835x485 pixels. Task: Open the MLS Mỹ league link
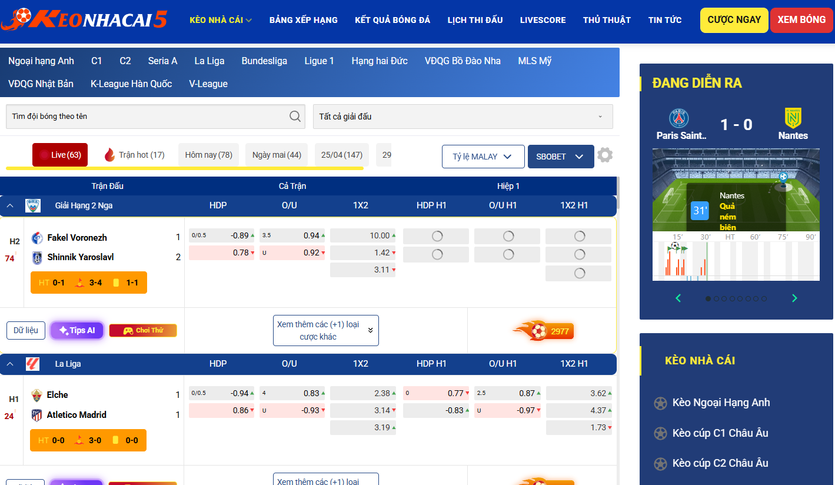tap(535, 61)
